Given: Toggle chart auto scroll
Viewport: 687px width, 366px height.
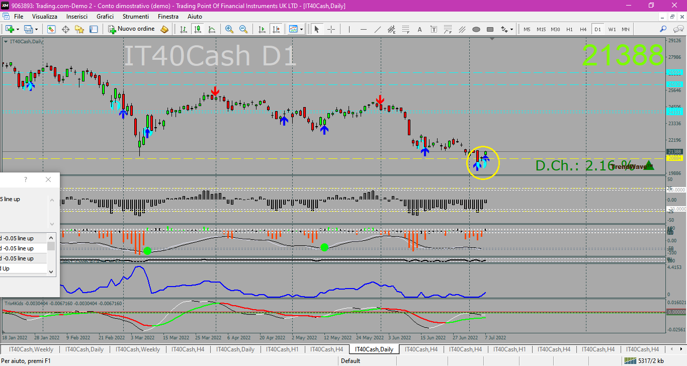Looking at the screenshot, I should click(262, 29).
